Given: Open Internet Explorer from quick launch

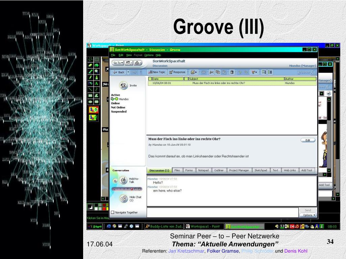Looking at the screenshot, I should (108, 226).
